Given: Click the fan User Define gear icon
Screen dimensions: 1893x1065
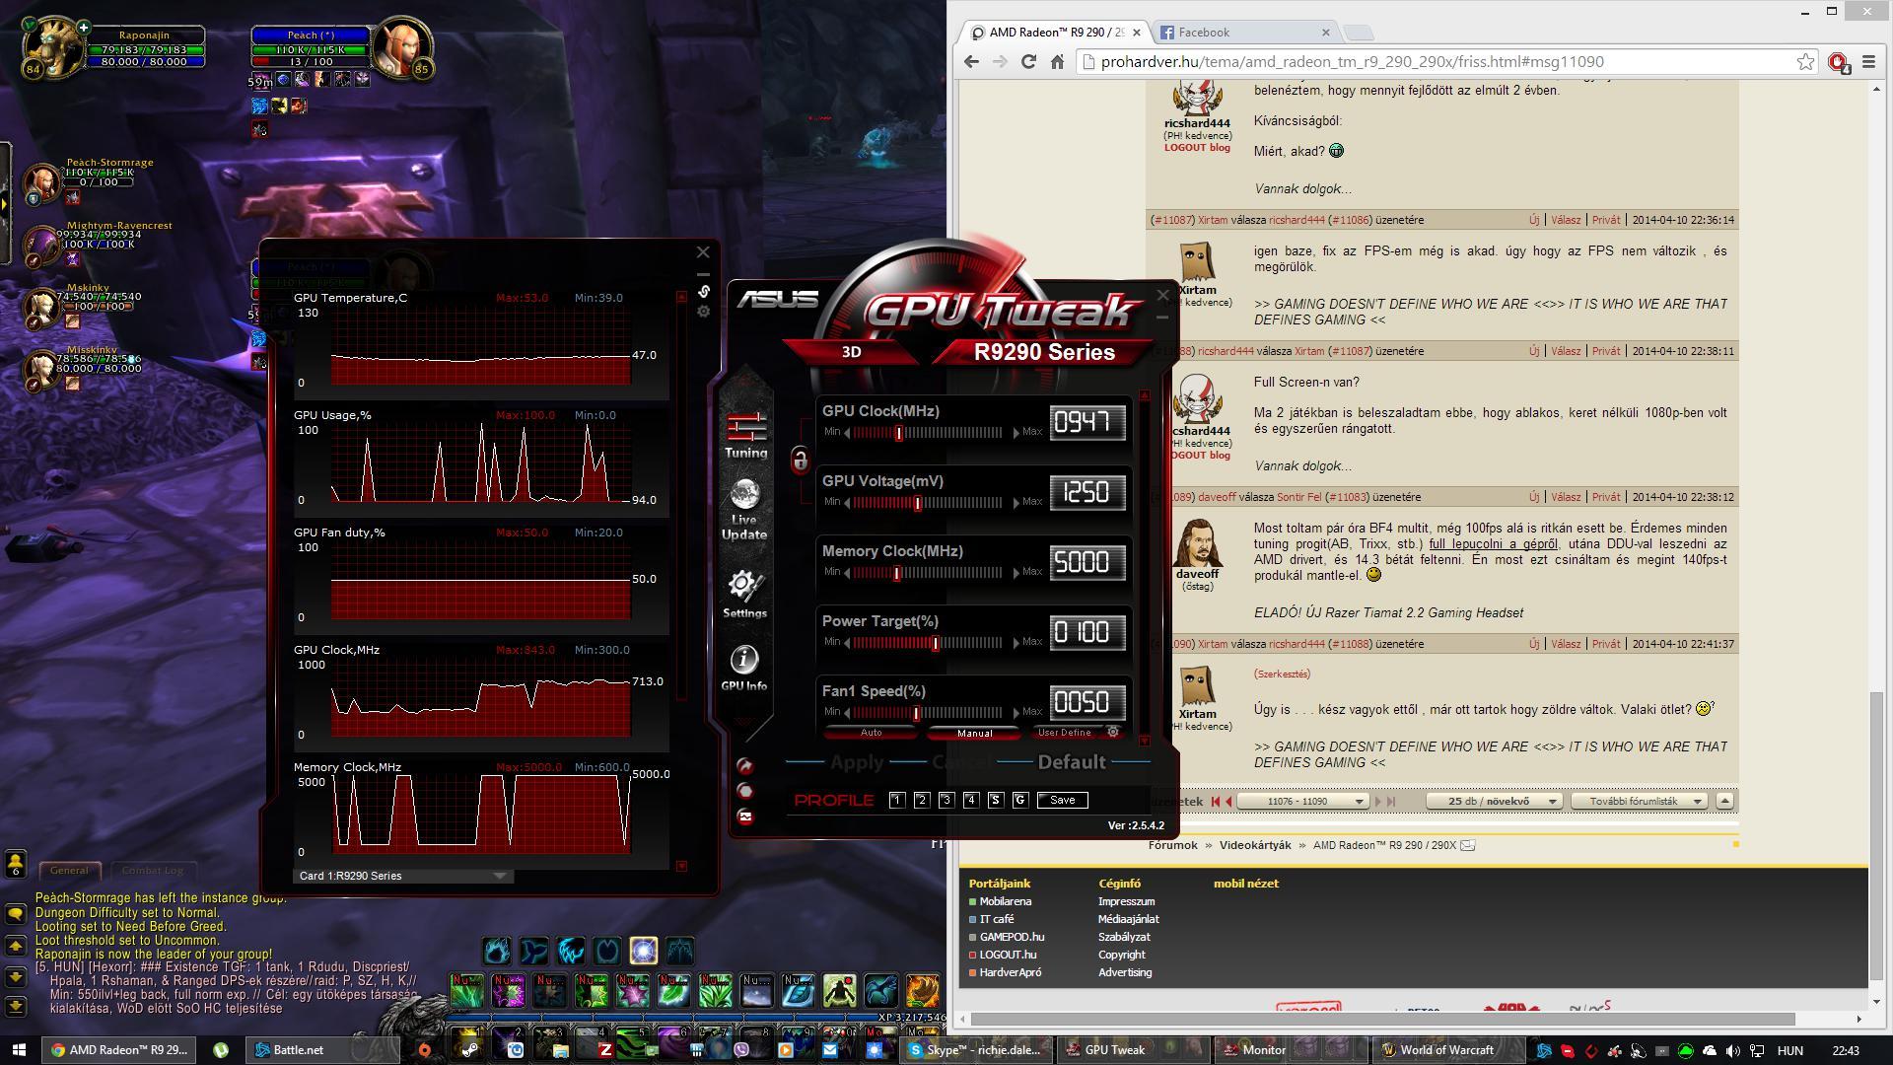Looking at the screenshot, I should coord(1113,732).
